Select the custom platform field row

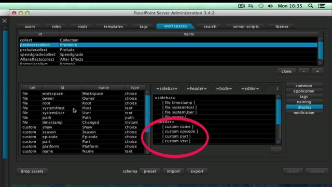click(x=83, y=146)
